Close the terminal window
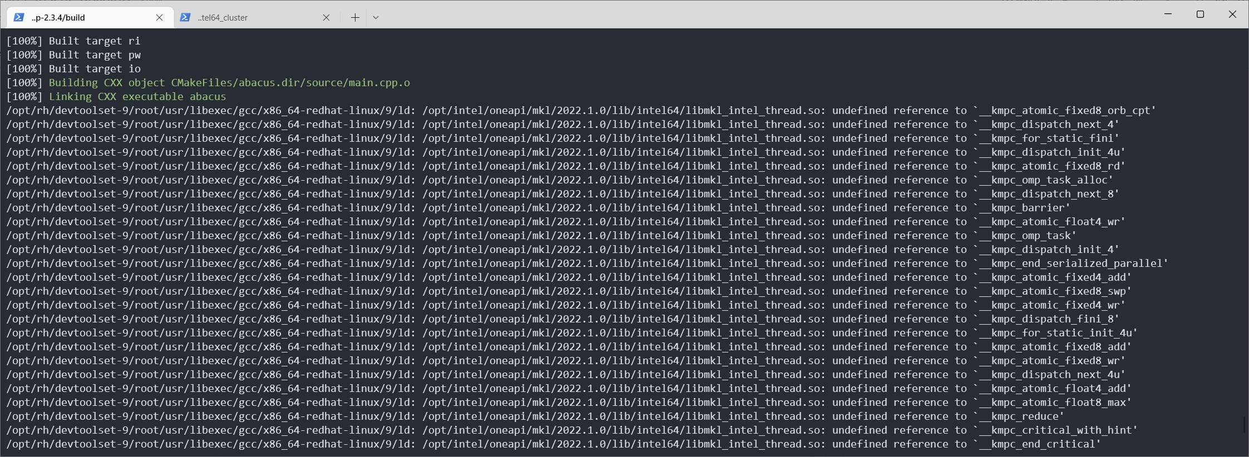1249x457 pixels. (x=1232, y=14)
